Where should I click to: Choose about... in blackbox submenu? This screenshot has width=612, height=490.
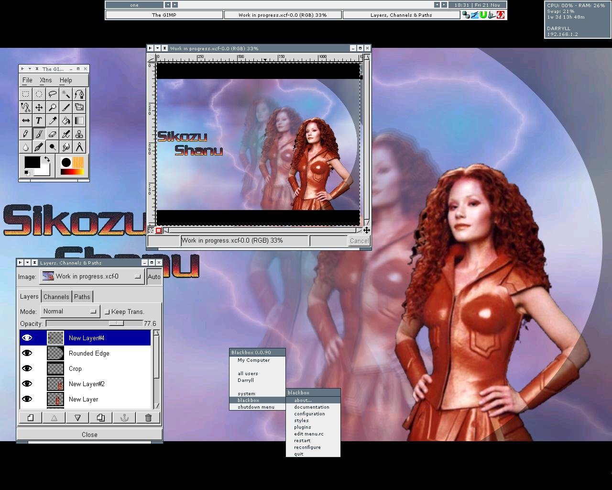pos(313,401)
